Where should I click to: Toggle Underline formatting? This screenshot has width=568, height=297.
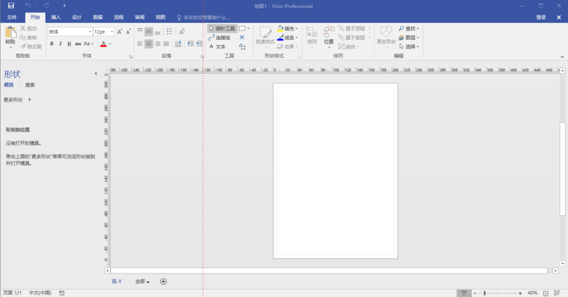(x=69, y=44)
